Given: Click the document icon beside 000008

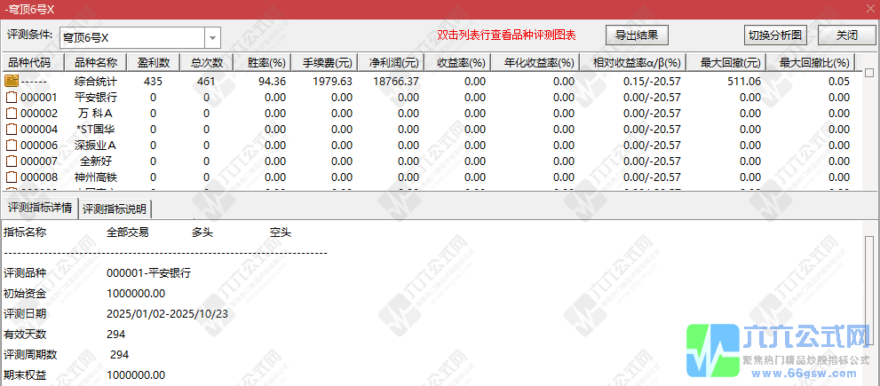Looking at the screenshot, I should pyautogui.click(x=12, y=177).
